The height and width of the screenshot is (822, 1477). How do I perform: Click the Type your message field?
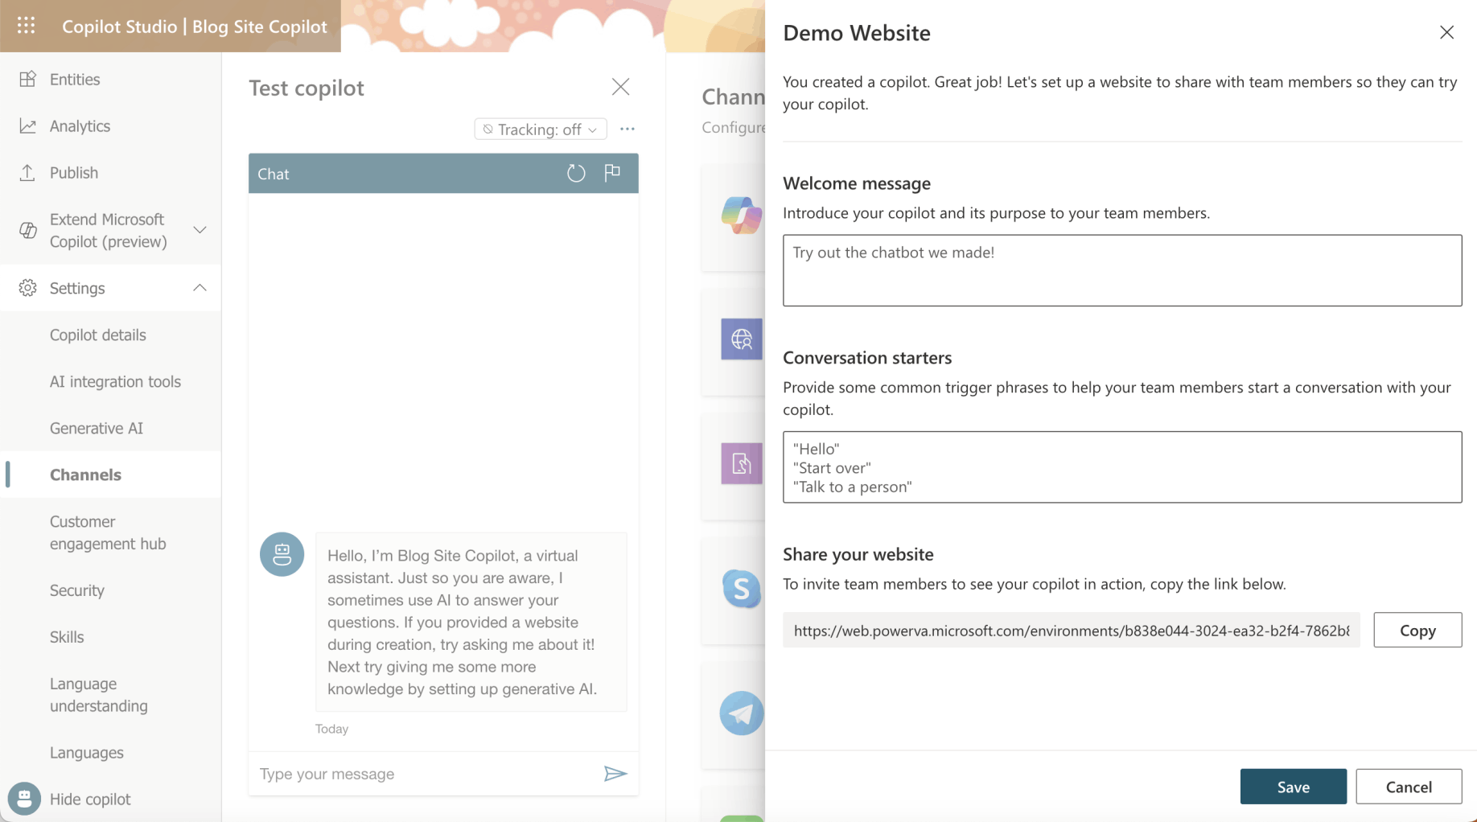426,774
